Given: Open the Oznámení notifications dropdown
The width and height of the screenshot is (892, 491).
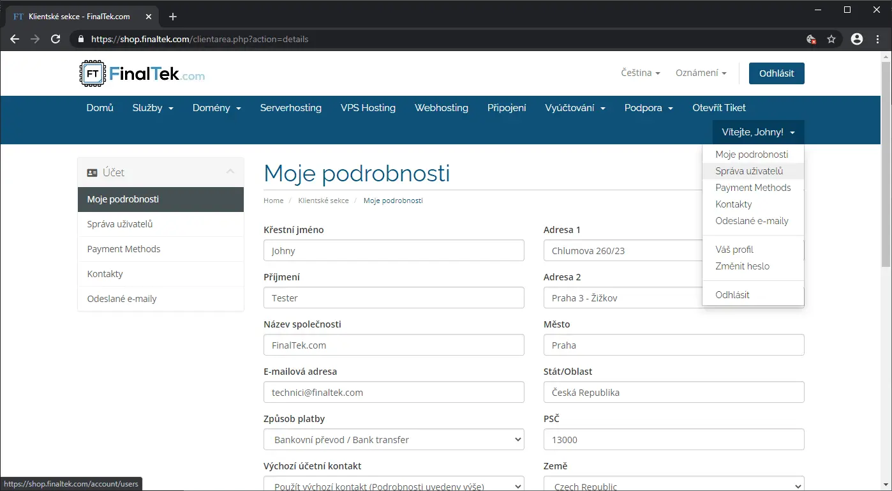Looking at the screenshot, I should pyautogui.click(x=701, y=73).
